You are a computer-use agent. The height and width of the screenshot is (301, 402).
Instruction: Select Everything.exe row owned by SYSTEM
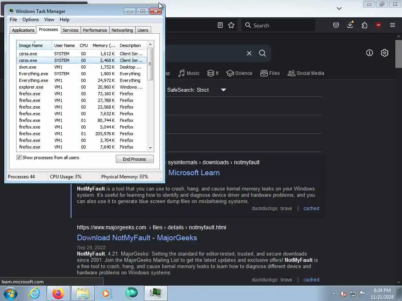pos(82,74)
